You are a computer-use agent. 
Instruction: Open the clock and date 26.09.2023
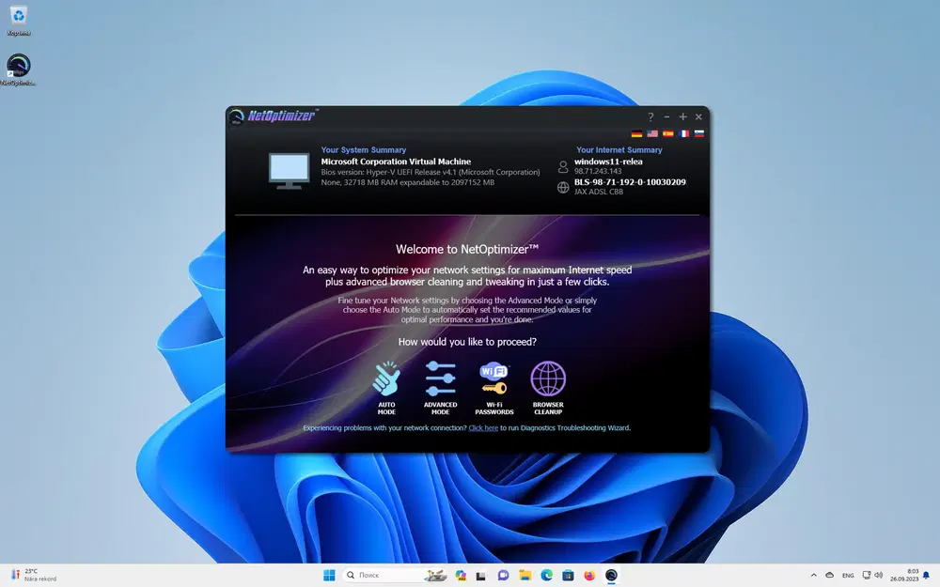tap(904, 575)
